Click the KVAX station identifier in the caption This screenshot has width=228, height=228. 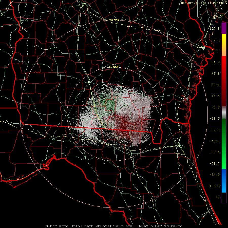144,226
